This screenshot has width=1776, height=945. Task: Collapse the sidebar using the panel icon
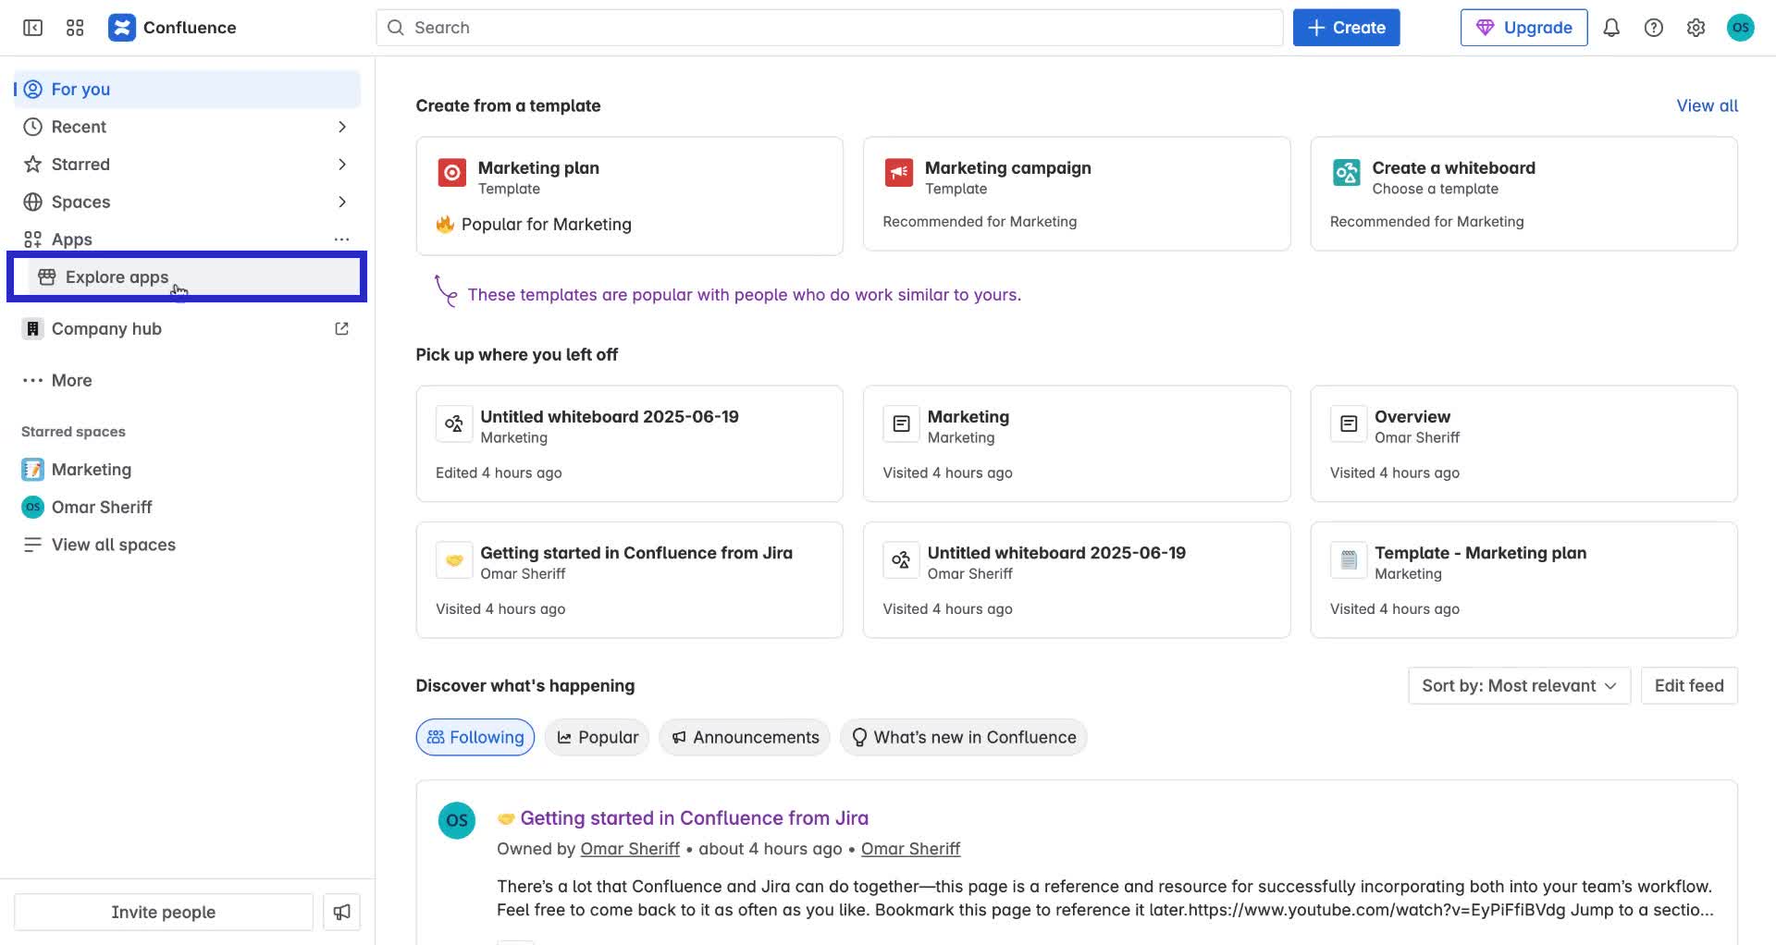[32, 28]
